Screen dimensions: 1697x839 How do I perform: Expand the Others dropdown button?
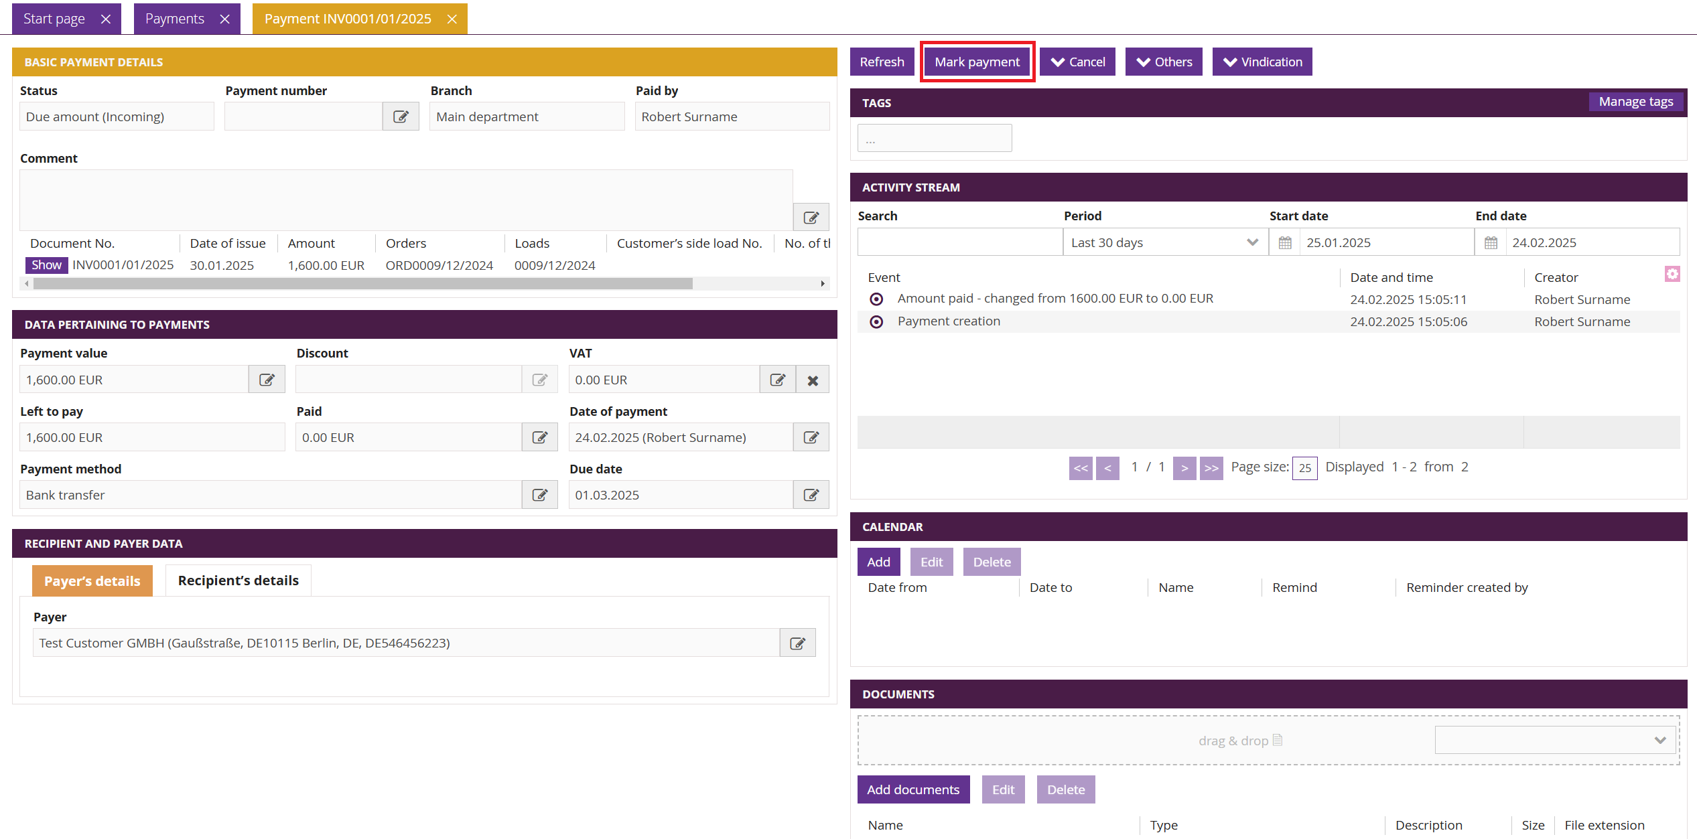point(1164,62)
